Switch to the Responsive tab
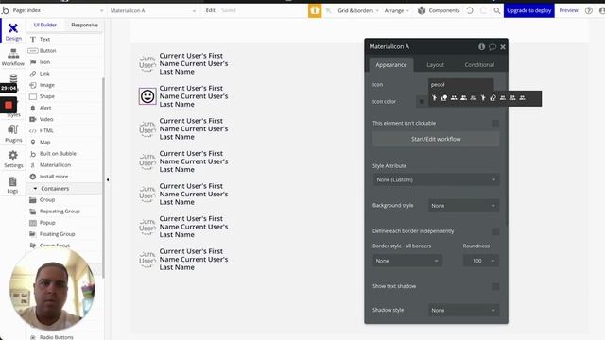This screenshot has width=605, height=340. 84,25
